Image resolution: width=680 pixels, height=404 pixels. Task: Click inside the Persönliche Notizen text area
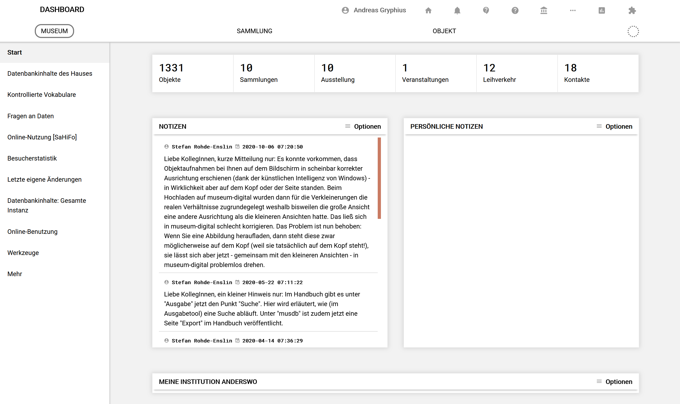click(521, 241)
